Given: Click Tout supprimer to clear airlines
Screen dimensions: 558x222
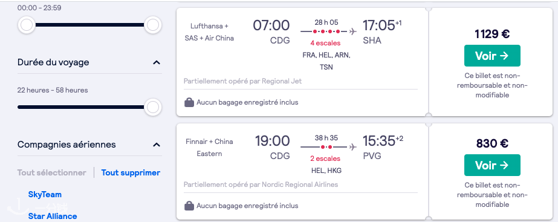Looking at the screenshot, I should pyautogui.click(x=131, y=173).
